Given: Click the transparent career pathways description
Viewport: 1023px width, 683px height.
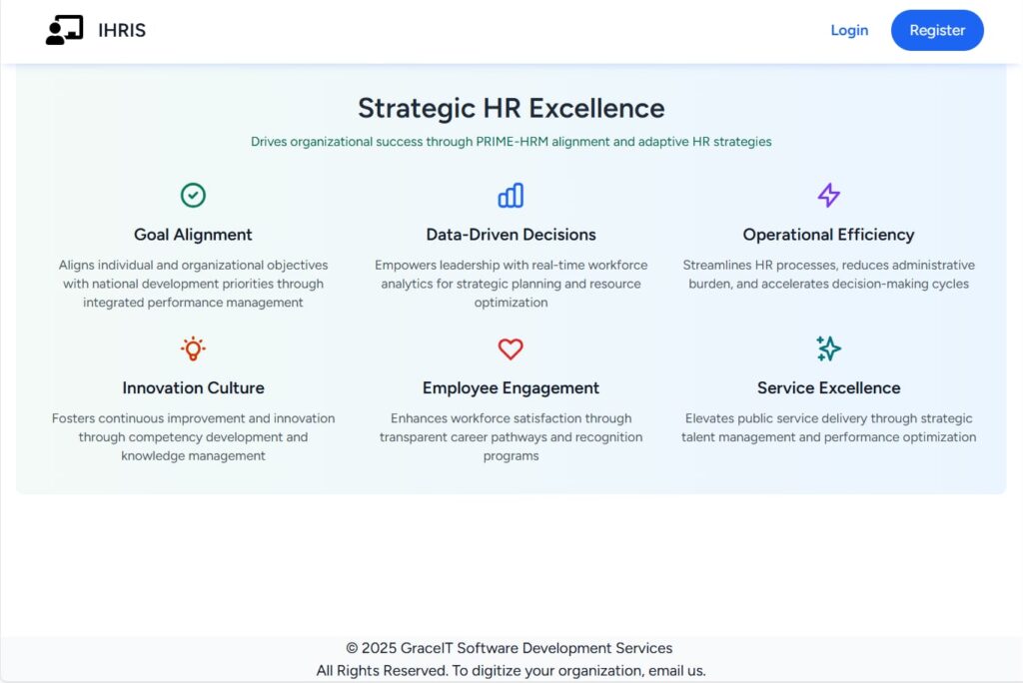Looking at the screenshot, I should (x=511, y=437).
